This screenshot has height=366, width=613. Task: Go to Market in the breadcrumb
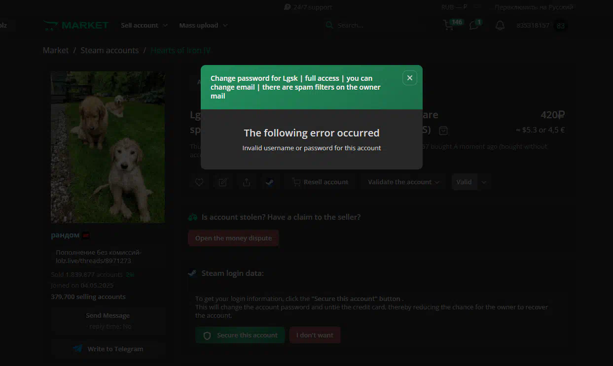click(x=56, y=50)
